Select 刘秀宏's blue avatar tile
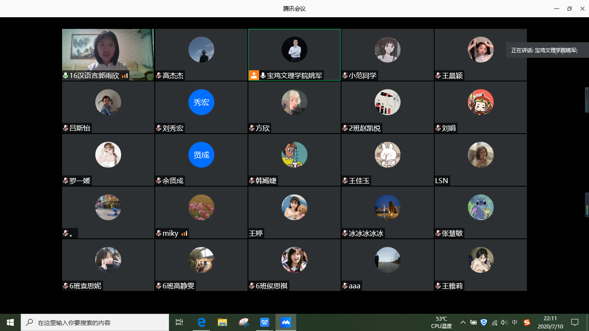 pos(201,103)
